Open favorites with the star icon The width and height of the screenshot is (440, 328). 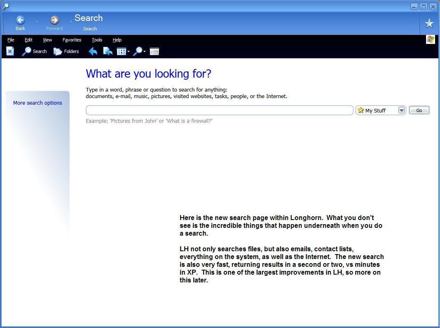[429, 23]
